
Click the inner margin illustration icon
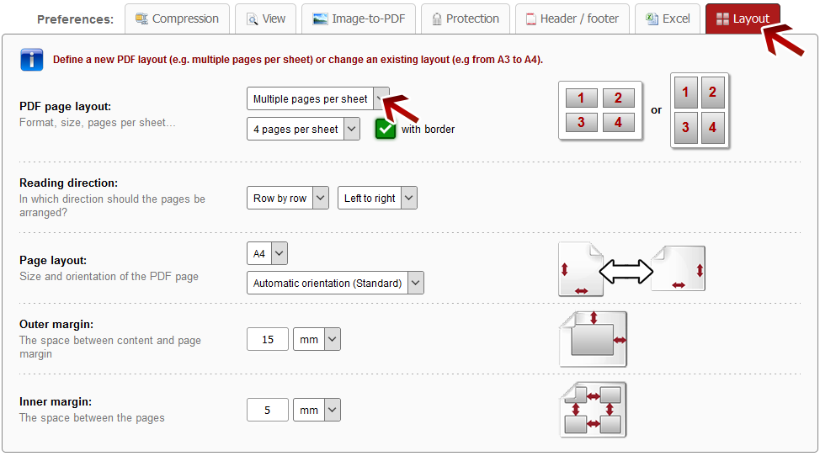pos(594,410)
